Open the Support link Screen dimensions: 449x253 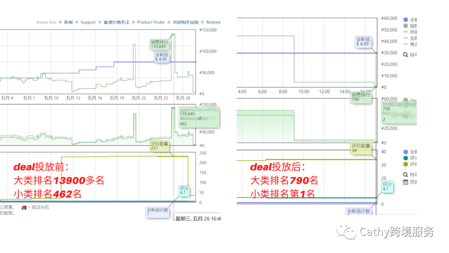88,22
